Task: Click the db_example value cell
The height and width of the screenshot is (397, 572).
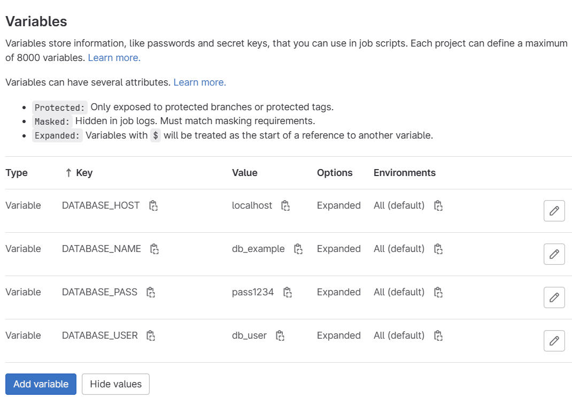Action: [258, 249]
